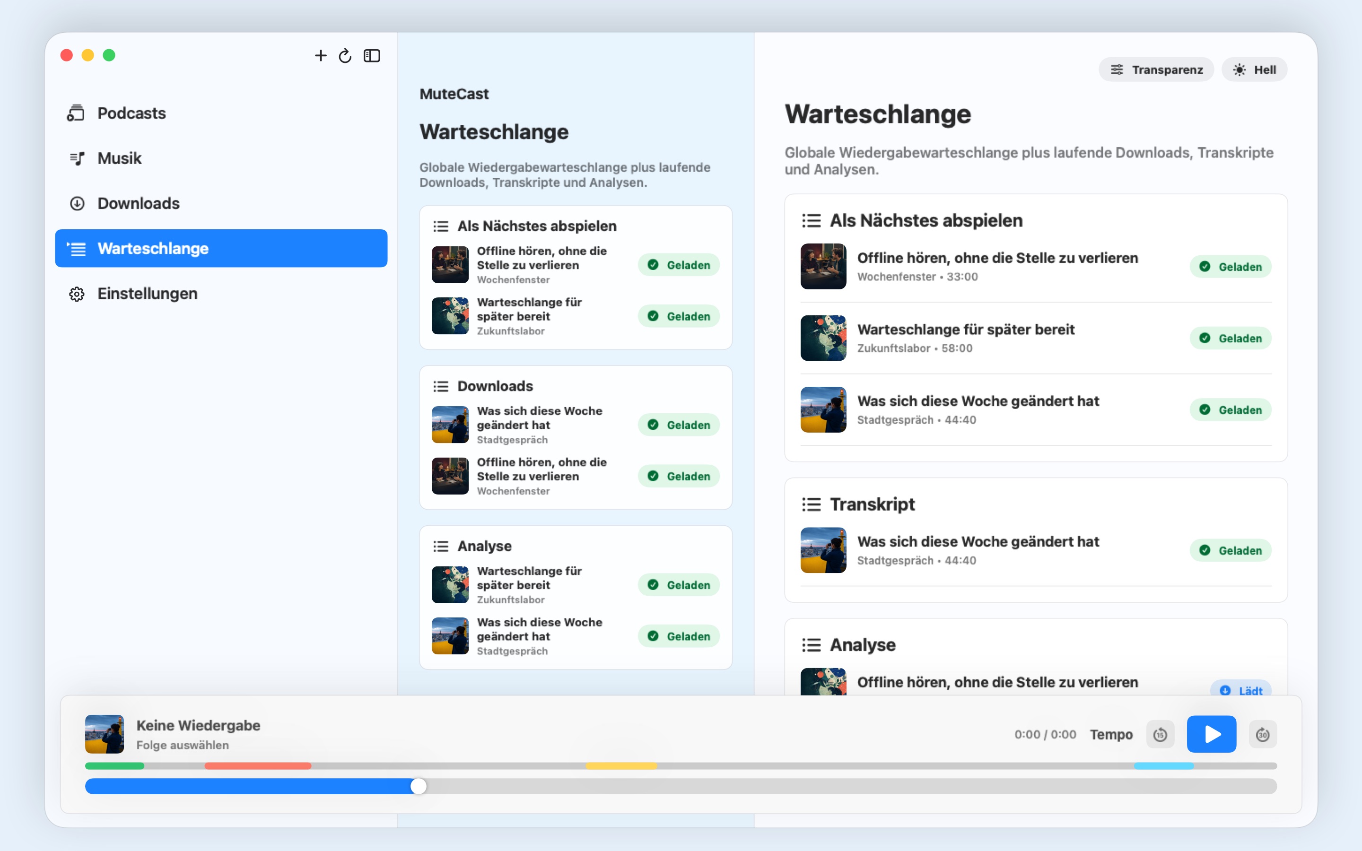Open Musik in the sidebar
1362x851 pixels.
pos(221,158)
